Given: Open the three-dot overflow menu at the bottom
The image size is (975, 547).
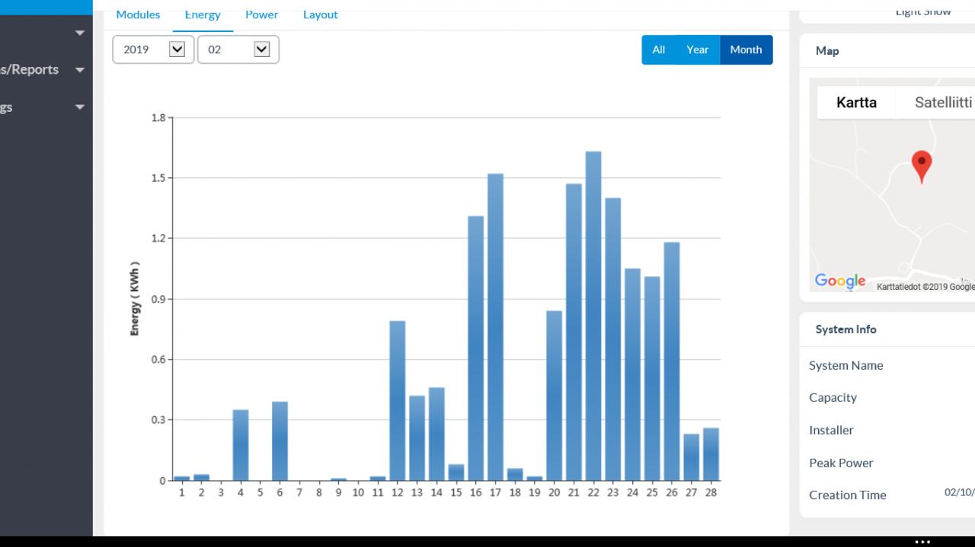Looking at the screenshot, I should pyautogui.click(x=922, y=542).
